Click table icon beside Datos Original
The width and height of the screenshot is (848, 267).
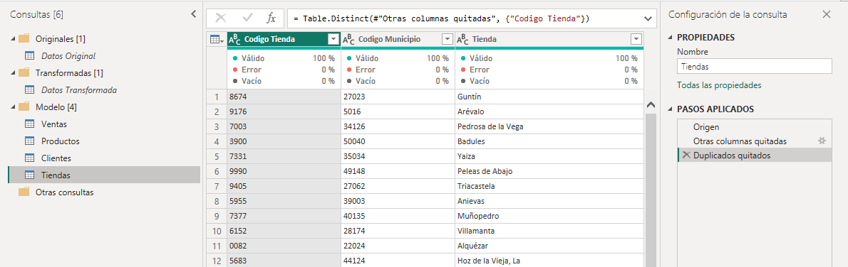point(30,55)
